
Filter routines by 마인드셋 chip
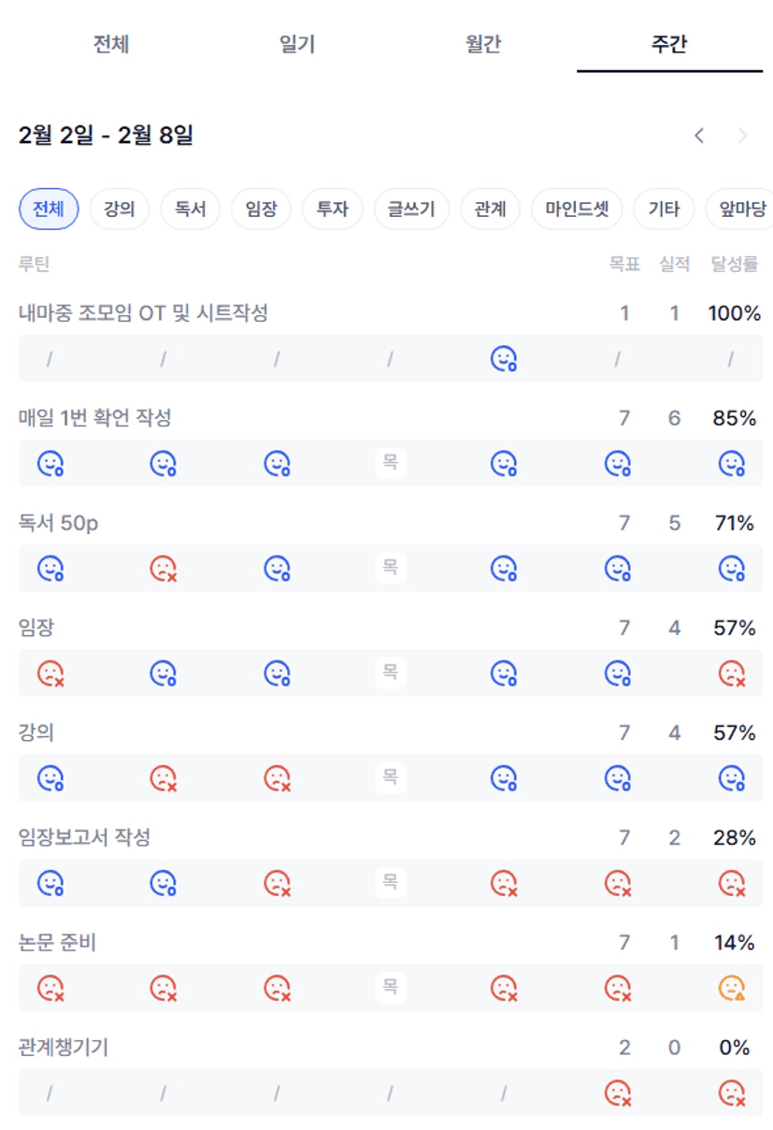577,209
